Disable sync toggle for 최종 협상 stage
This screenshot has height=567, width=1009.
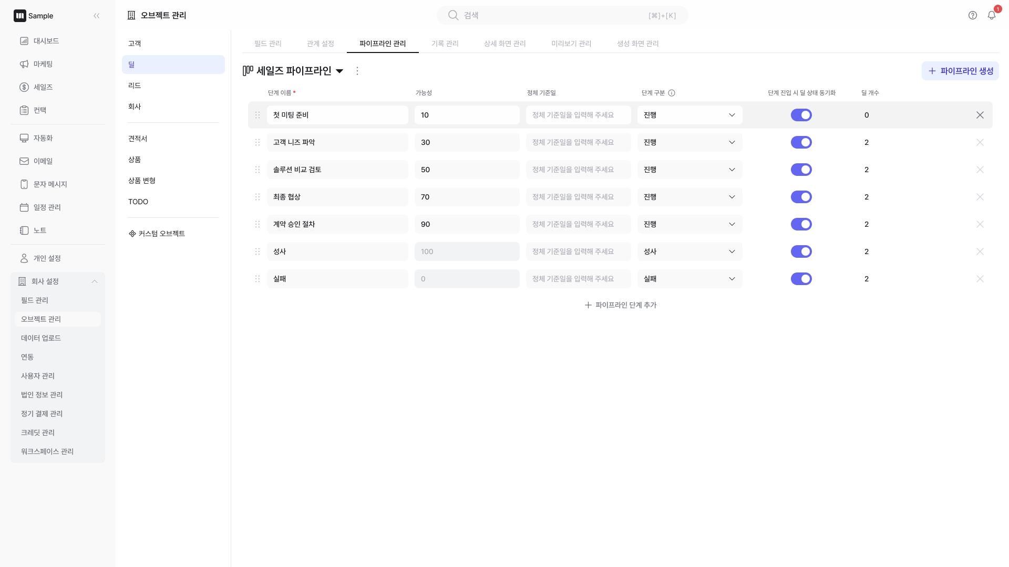pyautogui.click(x=801, y=197)
